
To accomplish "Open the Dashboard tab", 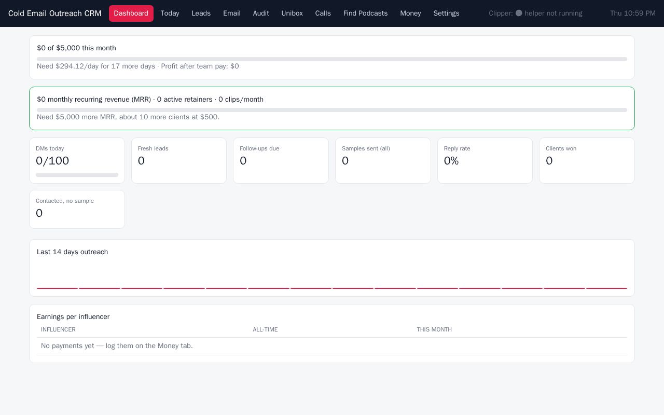I will click(x=131, y=13).
